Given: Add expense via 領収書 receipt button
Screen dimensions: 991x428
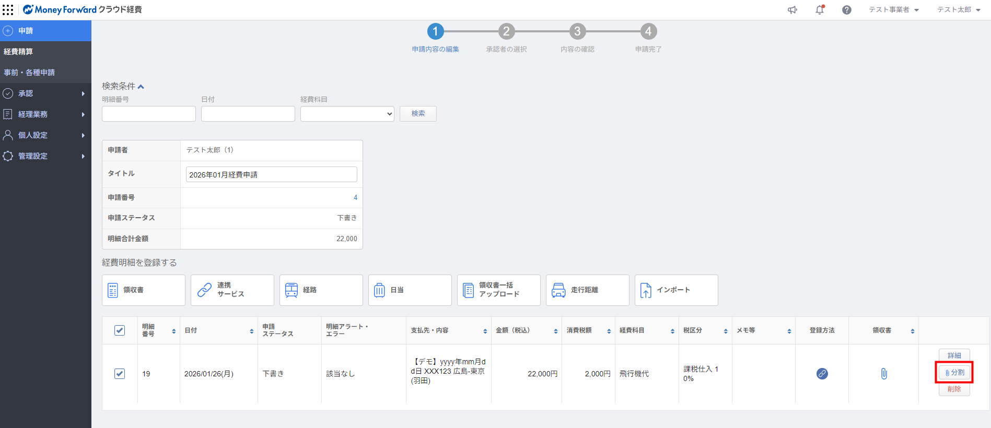Looking at the screenshot, I should point(144,290).
